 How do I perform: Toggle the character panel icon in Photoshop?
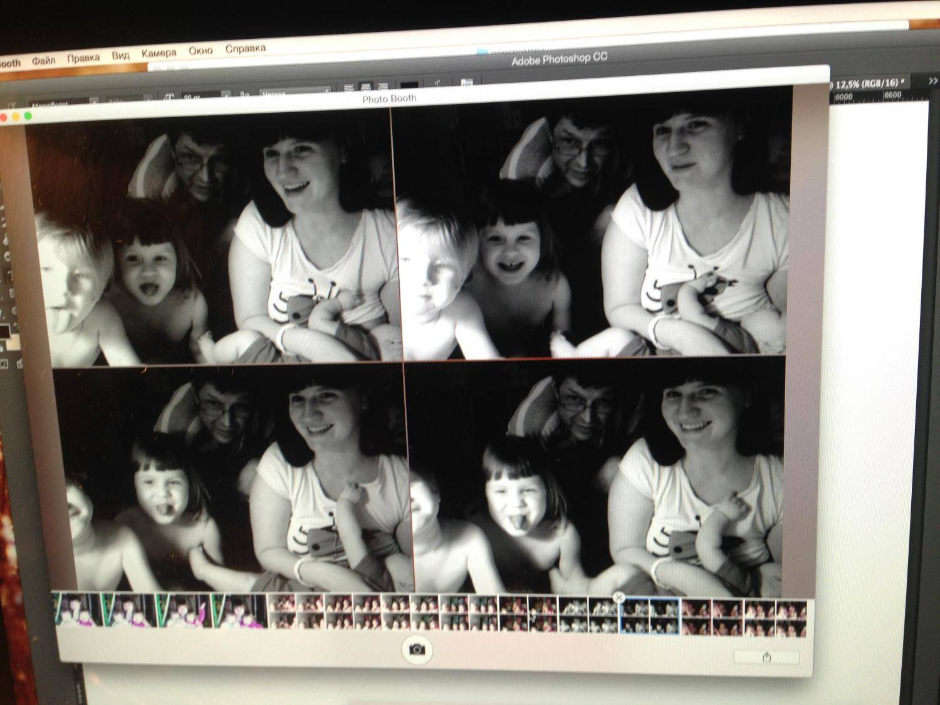(466, 82)
